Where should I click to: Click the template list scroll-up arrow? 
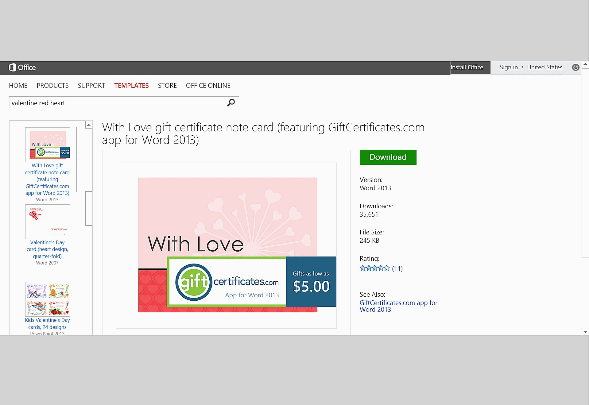tap(89, 125)
